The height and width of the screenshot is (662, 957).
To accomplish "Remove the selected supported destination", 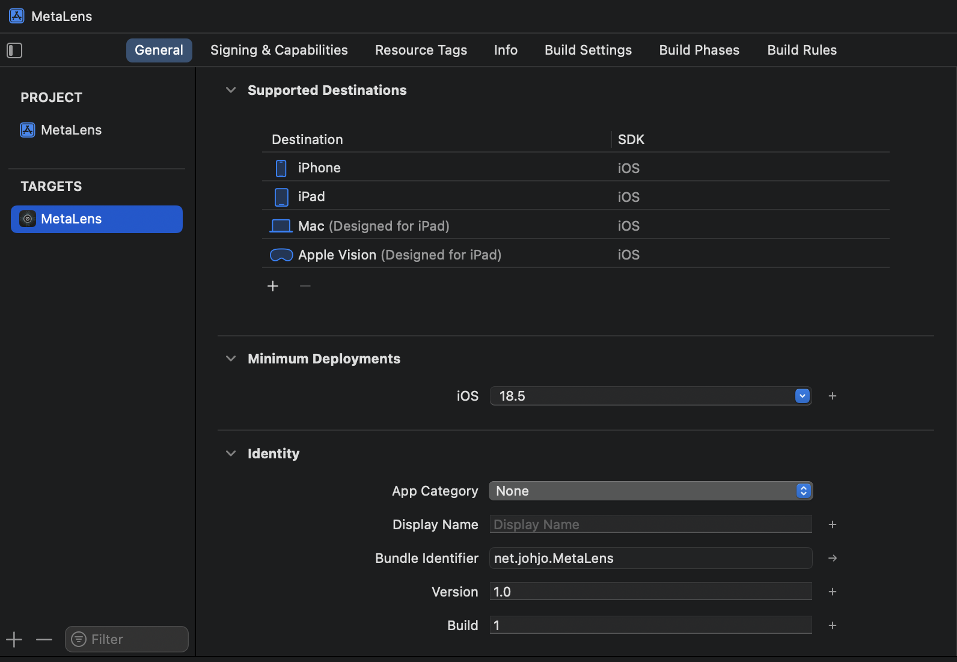I will click(x=305, y=286).
